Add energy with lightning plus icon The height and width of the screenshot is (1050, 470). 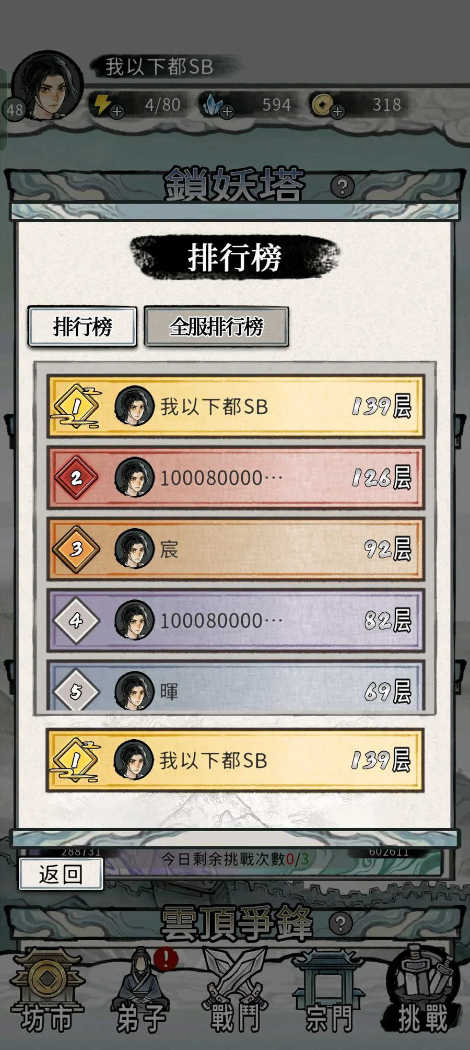[x=117, y=111]
